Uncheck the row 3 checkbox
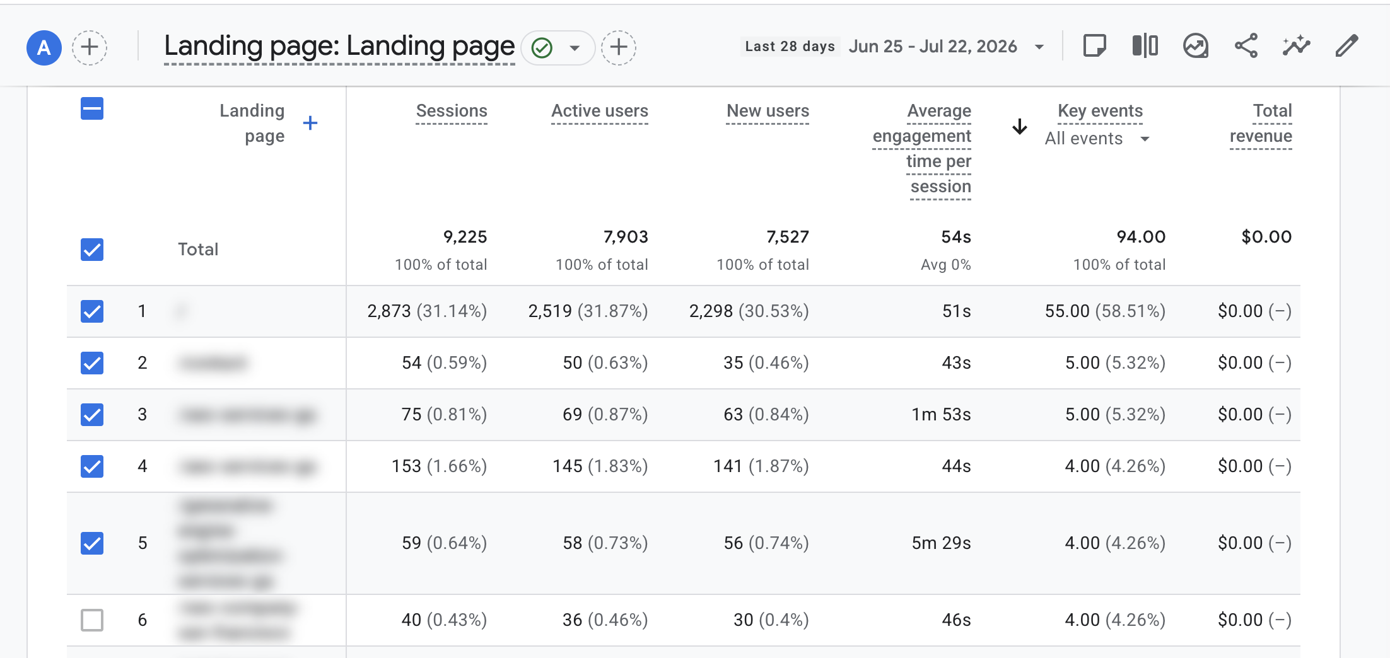1390x658 pixels. (x=92, y=415)
